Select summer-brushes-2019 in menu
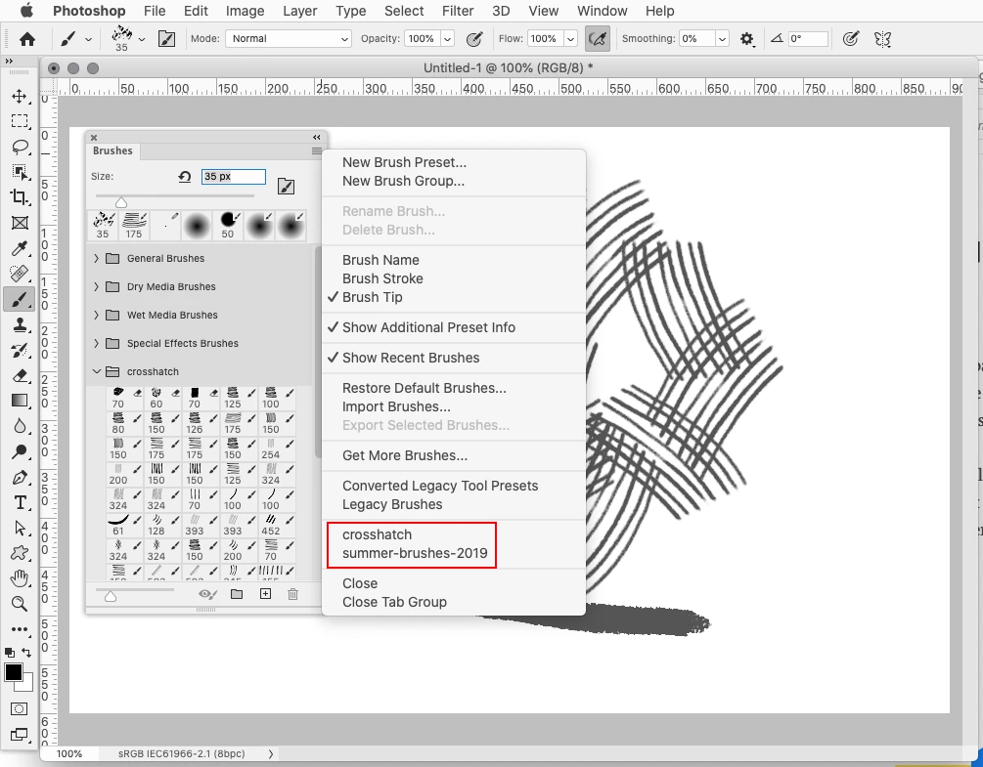Viewport: 983px width, 767px height. [415, 553]
